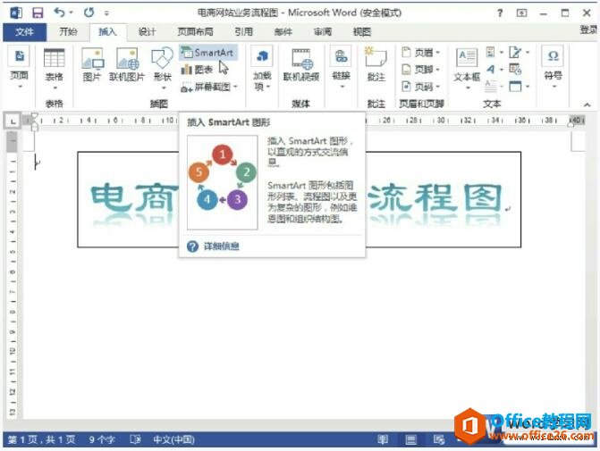Click the Word Help question mark icon
The width and height of the screenshot is (600, 451).
pyautogui.click(x=500, y=13)
